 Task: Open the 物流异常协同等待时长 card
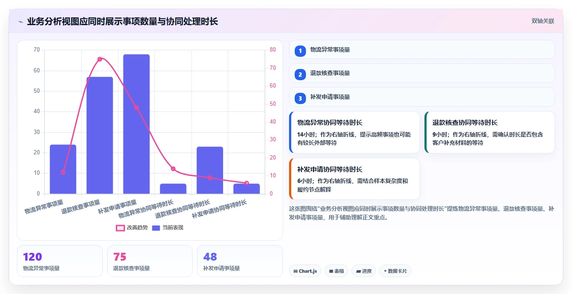355,132
